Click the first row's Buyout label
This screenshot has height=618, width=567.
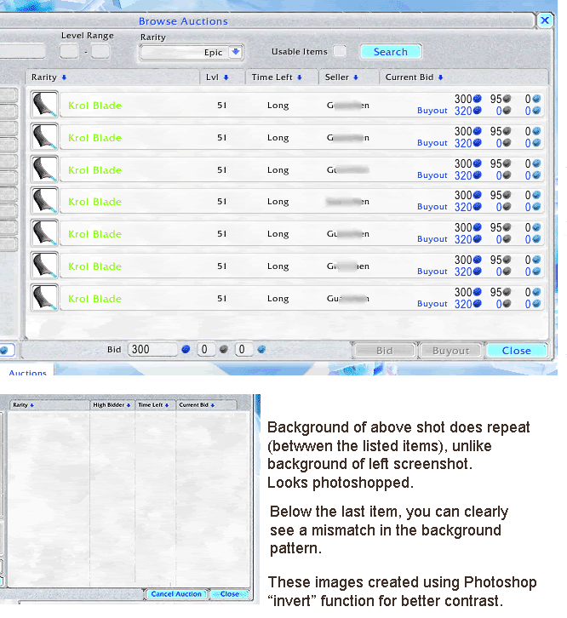click(432, 111)
